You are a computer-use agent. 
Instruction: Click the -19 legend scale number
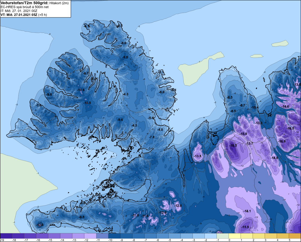pos(2,240)
